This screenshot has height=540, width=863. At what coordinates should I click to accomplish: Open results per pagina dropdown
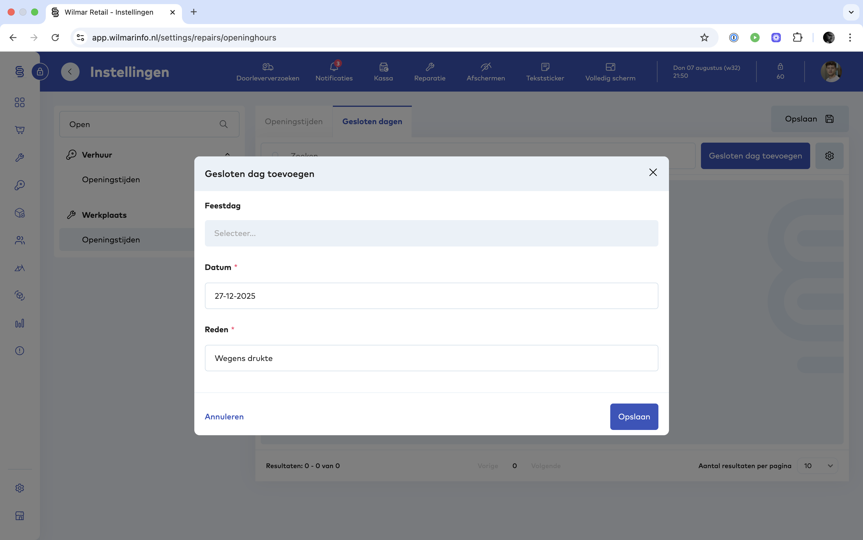[817, 466]
